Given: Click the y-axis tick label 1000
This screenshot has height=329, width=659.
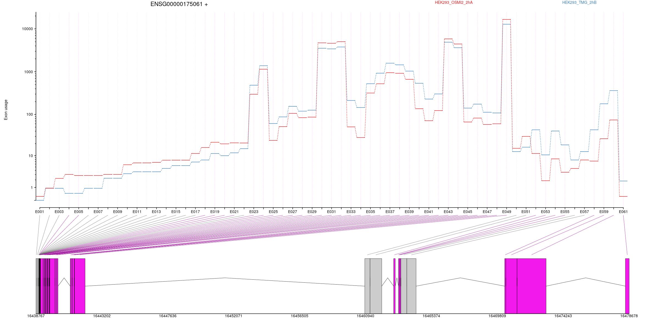Looking at the screenshot, I should point(29,72).
